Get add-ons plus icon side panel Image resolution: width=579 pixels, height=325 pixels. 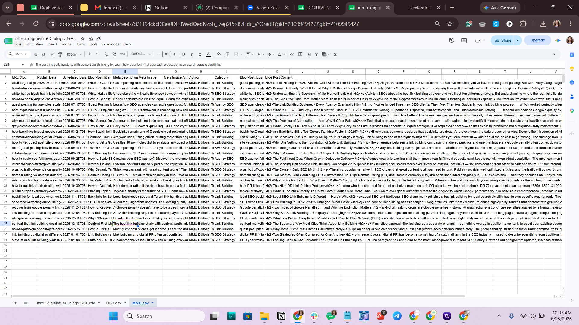(x=572, y=133)
